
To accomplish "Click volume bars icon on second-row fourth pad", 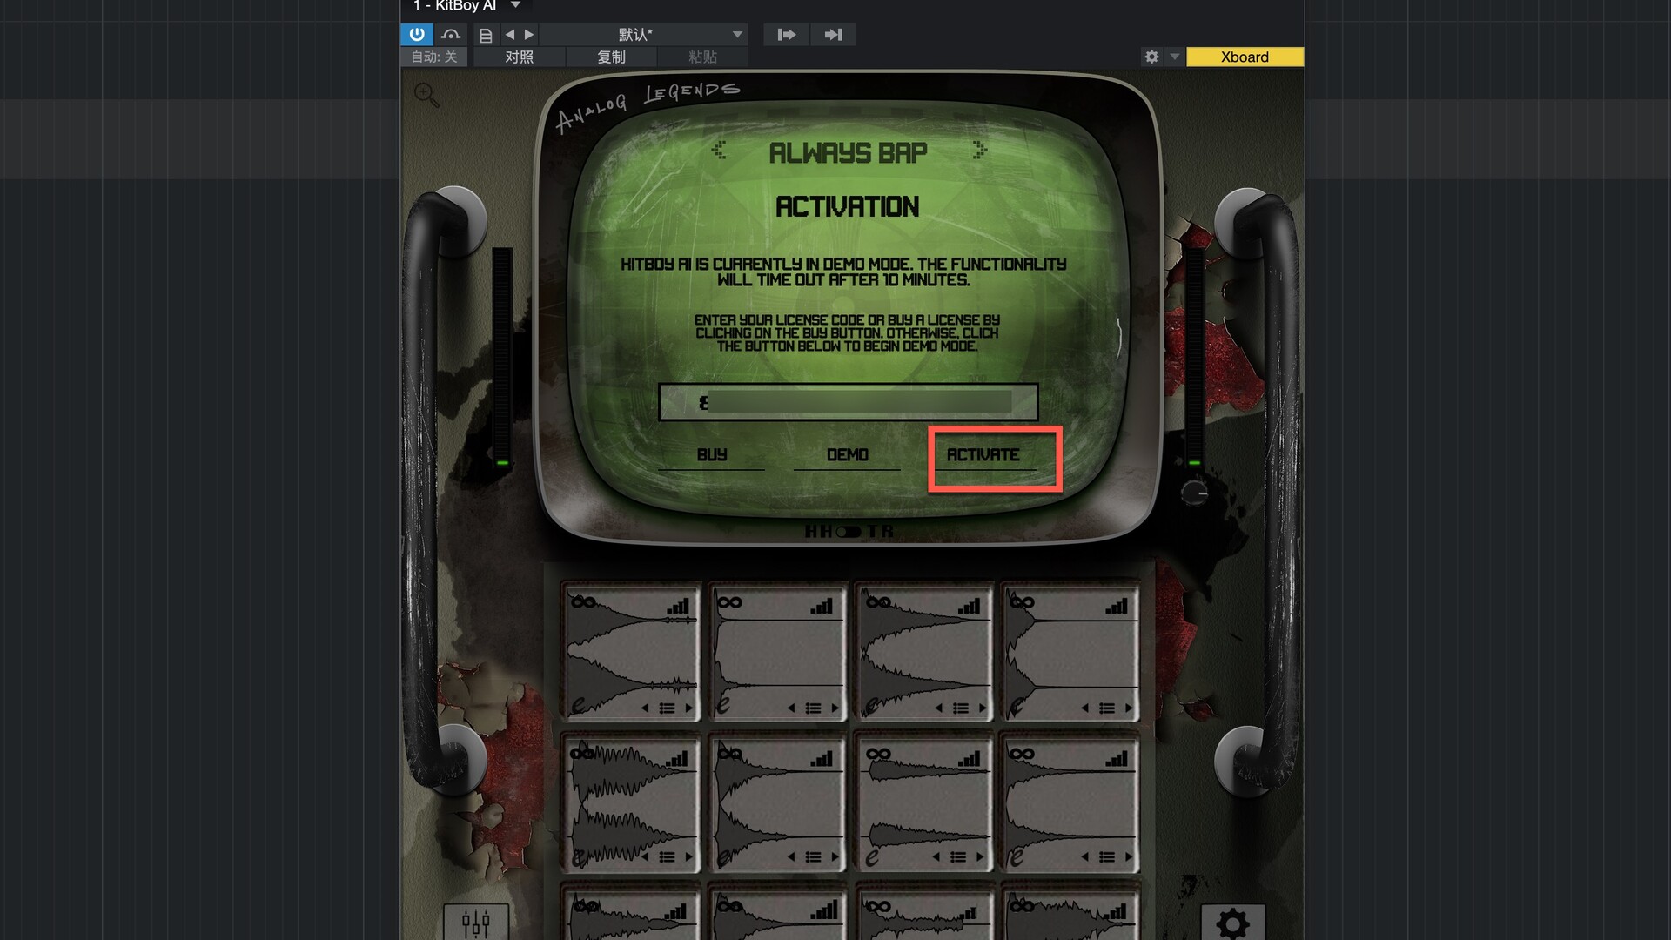I will 1117,759.
